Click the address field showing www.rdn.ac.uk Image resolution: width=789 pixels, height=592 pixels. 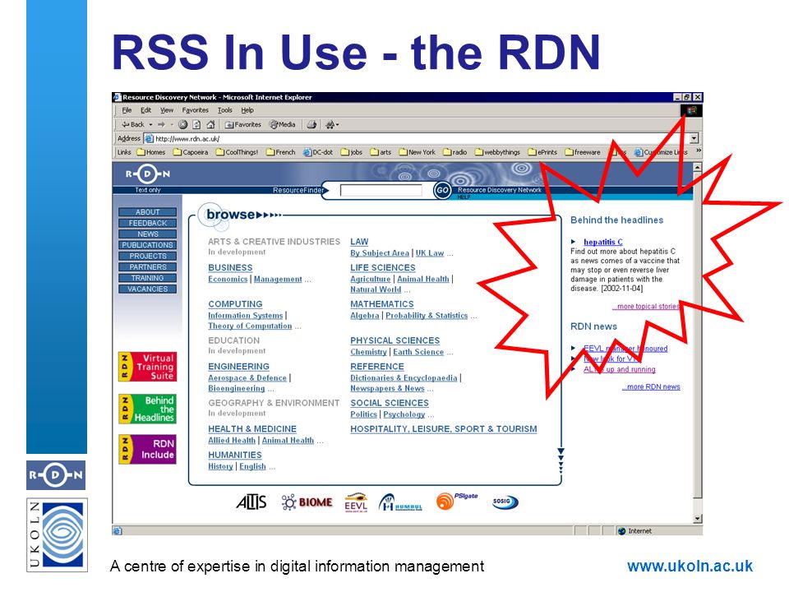[x=417, y=138]
